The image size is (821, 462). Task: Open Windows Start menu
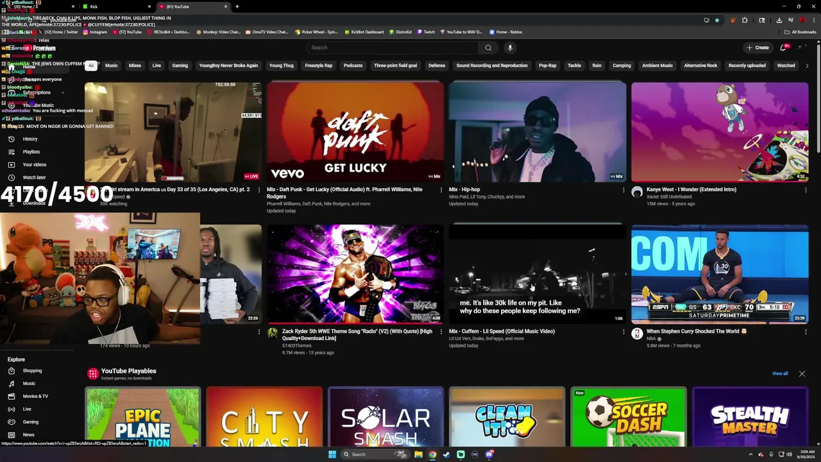tap(332, 454)
